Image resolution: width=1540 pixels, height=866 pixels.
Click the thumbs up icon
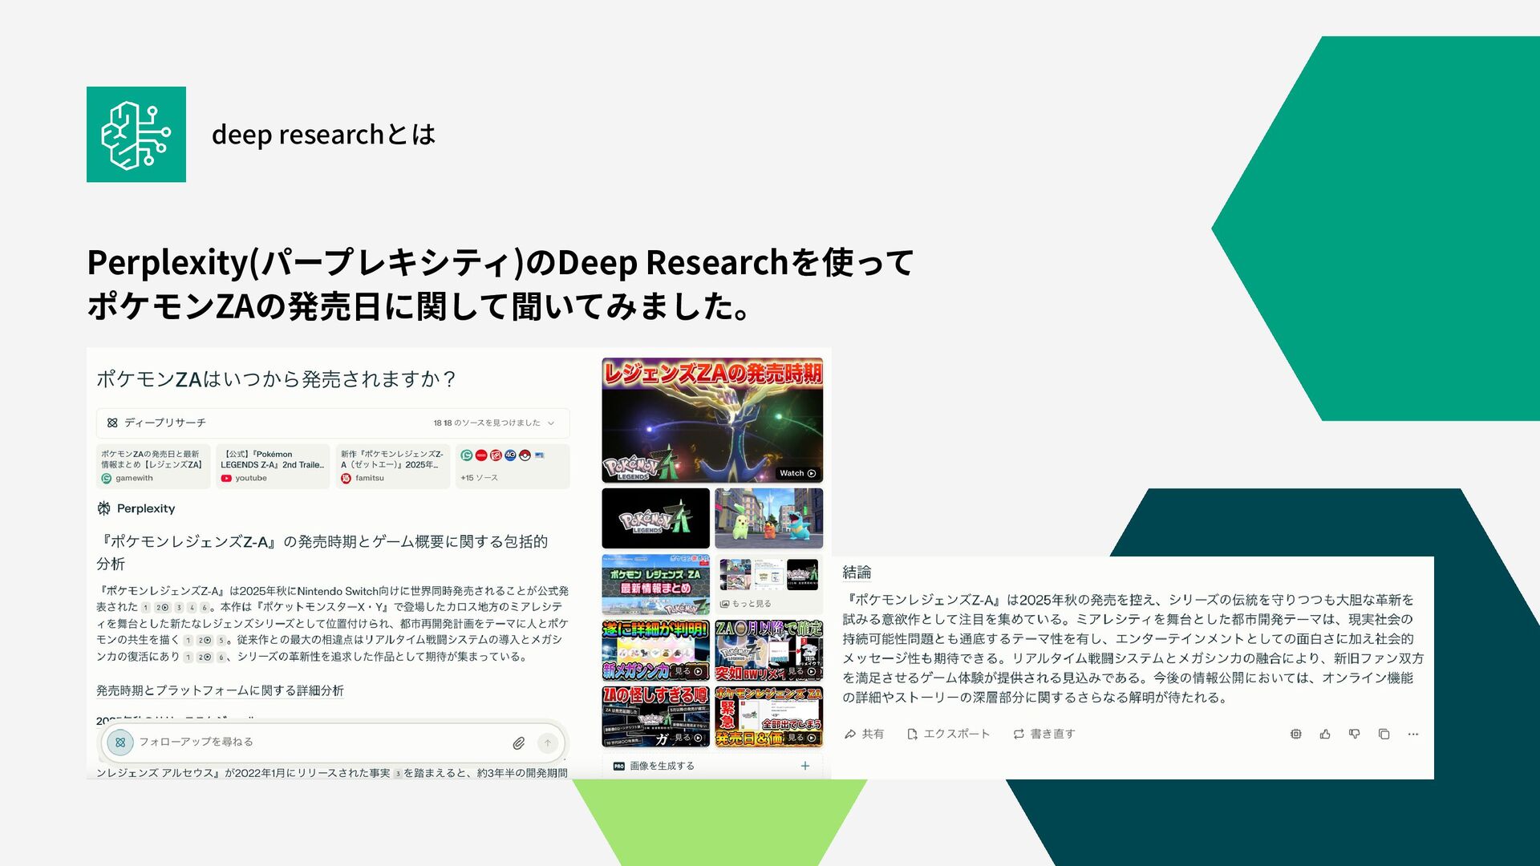tap(1325, 734)
